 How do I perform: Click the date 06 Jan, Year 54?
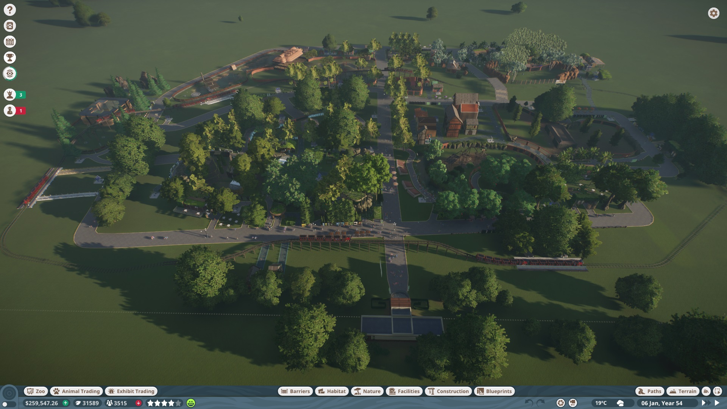(662, 403)
